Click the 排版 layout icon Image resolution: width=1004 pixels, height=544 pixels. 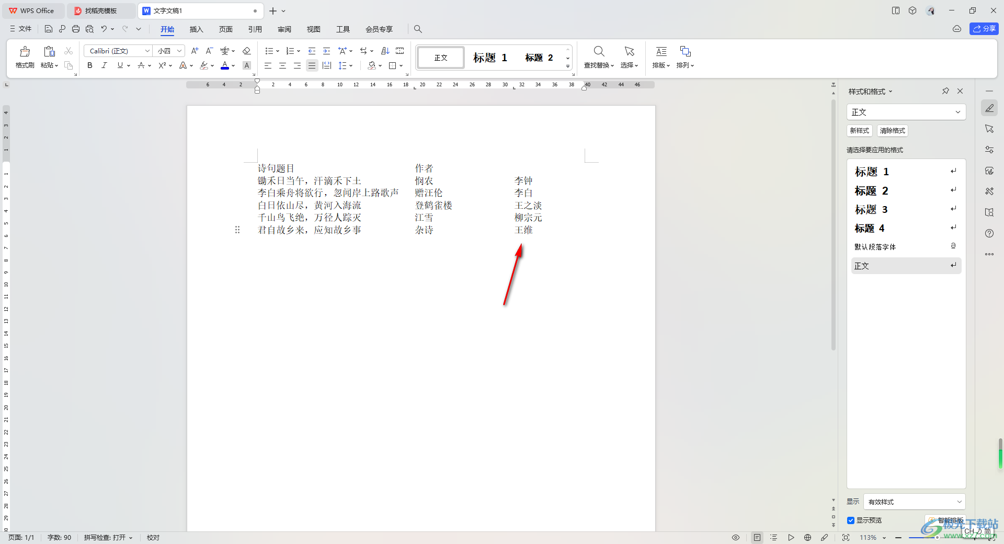(x=661, y=51)
